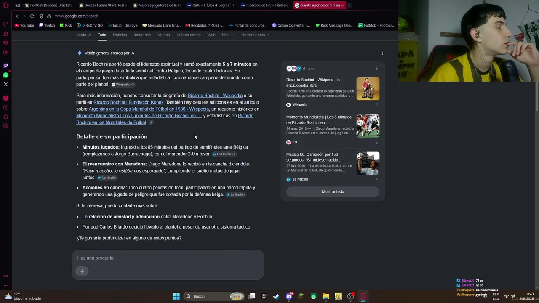
Task: Switch to the Cafu - Títulos & Logros tab
Action: 210,5
